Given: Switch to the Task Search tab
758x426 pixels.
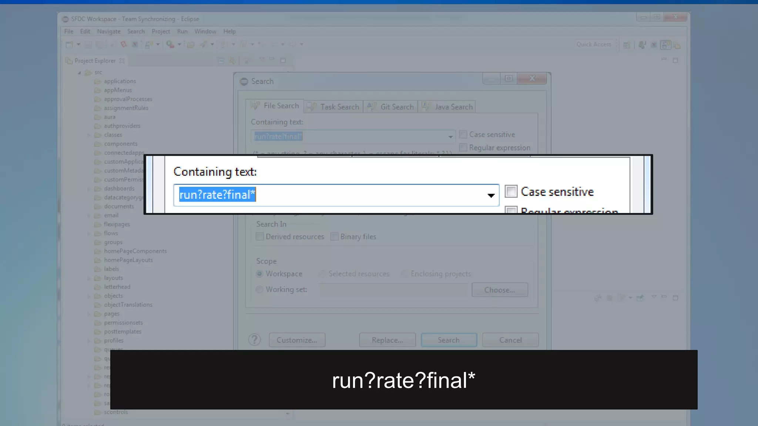Looking at the screenshot, I should (333, 107).
